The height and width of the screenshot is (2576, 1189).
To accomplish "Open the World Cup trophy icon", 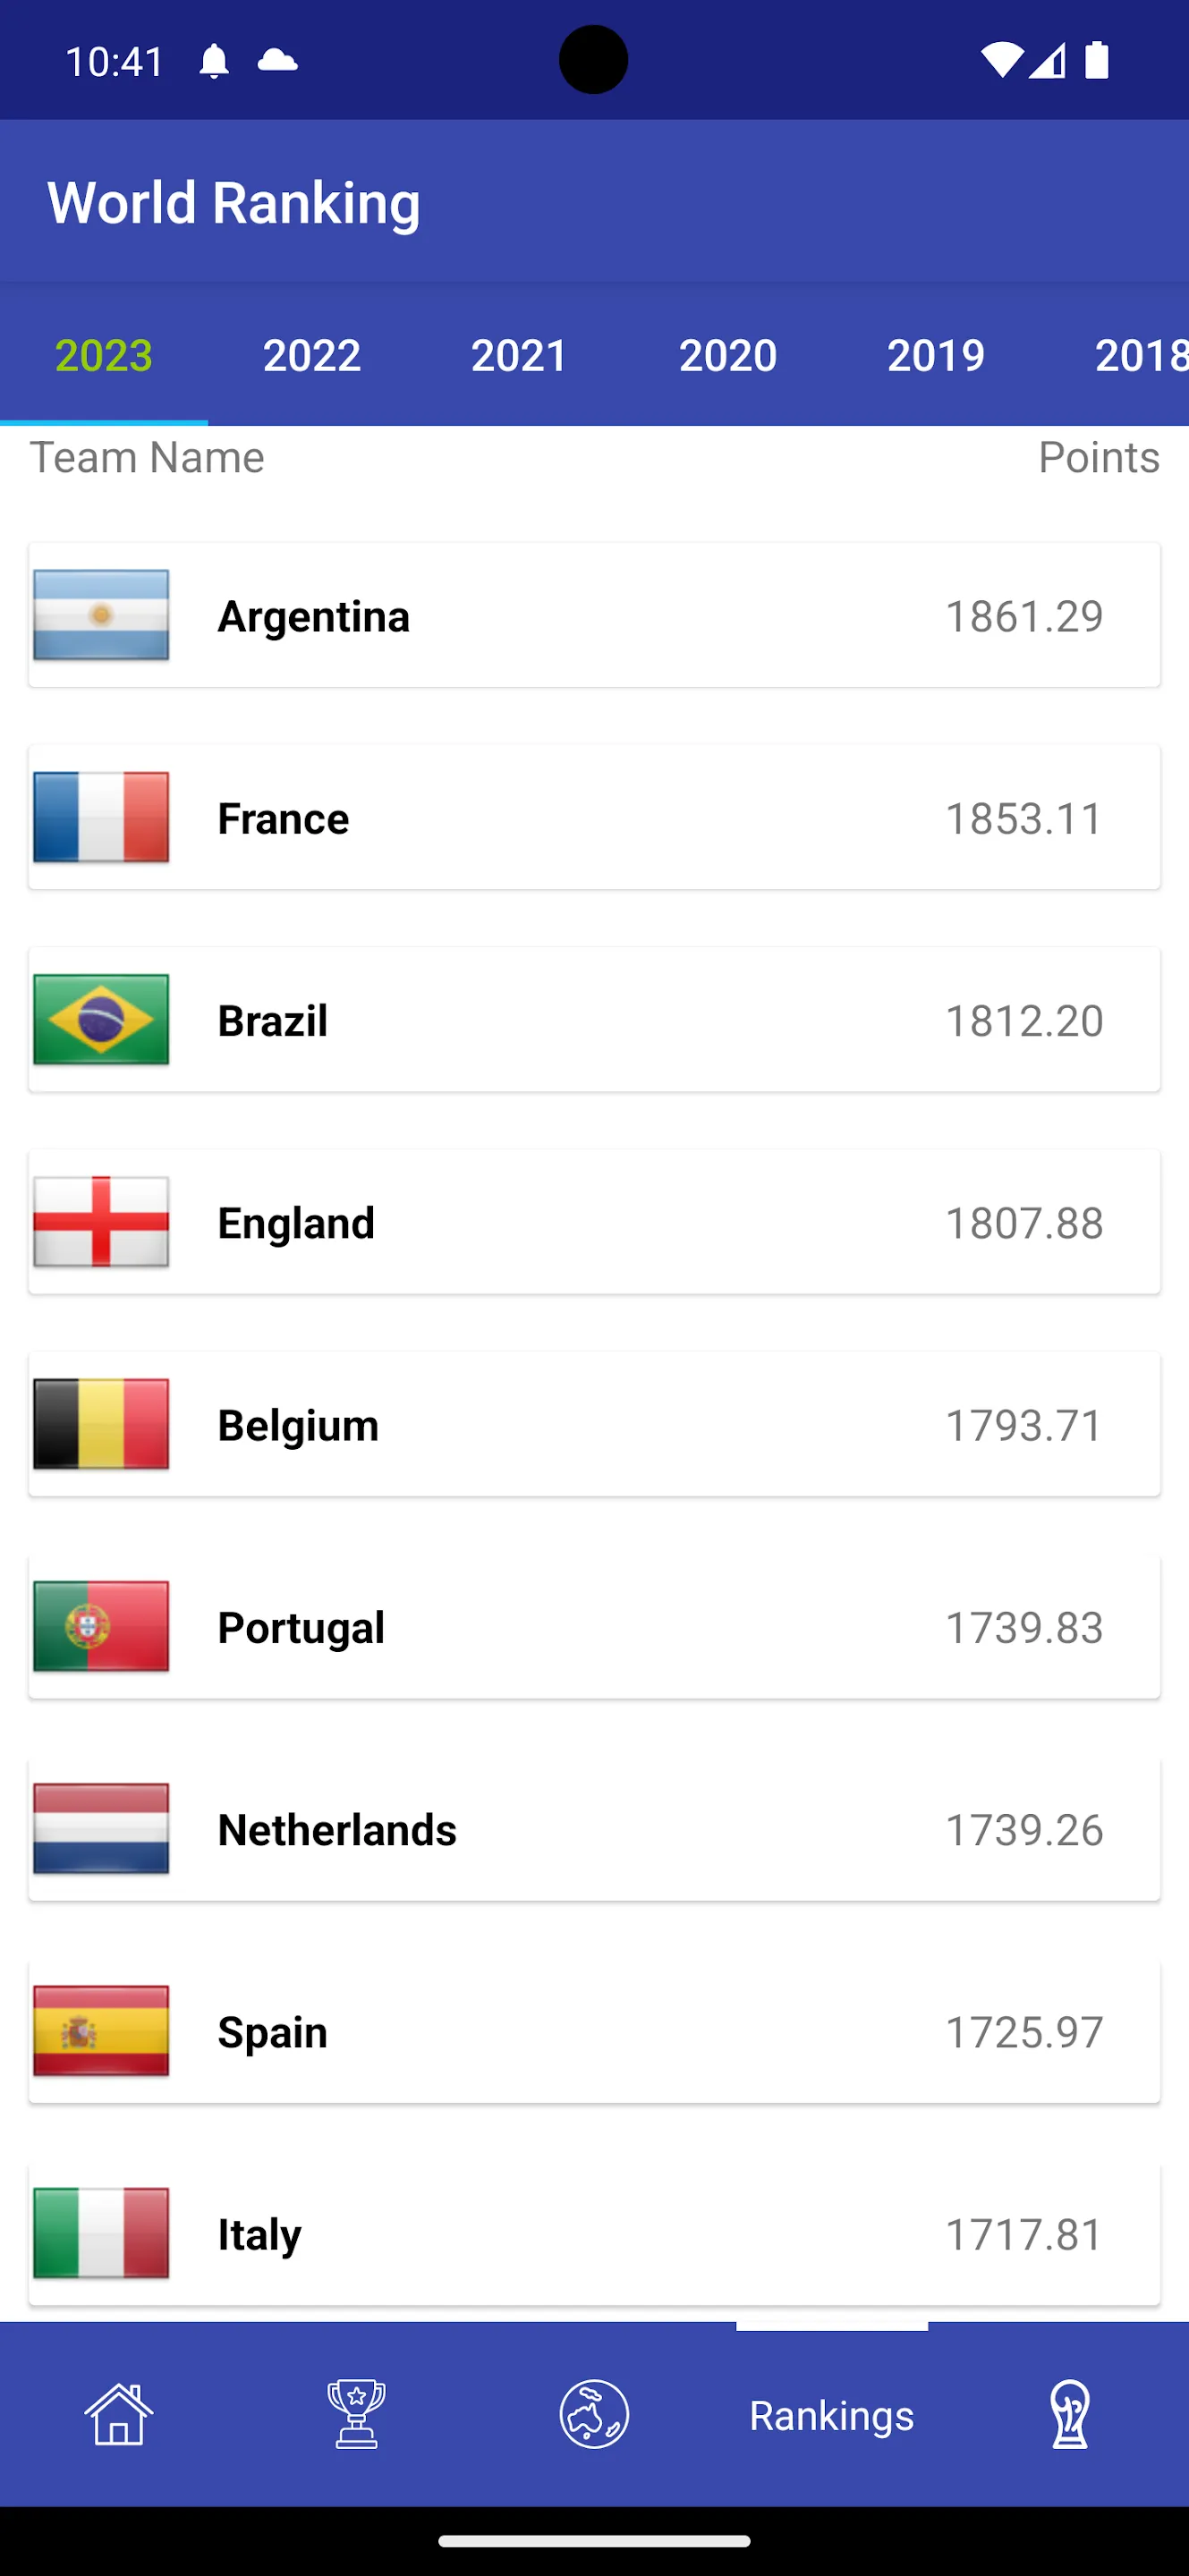I will click(1070, 2414).
